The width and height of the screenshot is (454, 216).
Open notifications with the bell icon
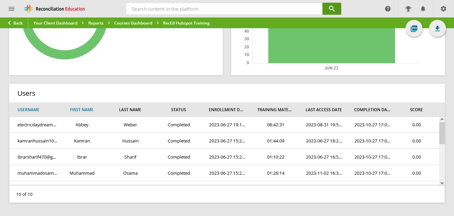[x=423, y=9]
